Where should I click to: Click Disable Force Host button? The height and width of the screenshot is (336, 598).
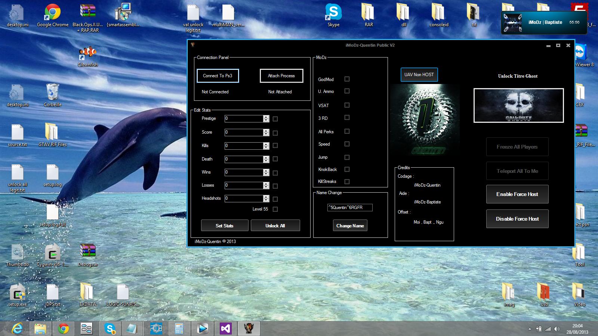click(x=517, y=219)
